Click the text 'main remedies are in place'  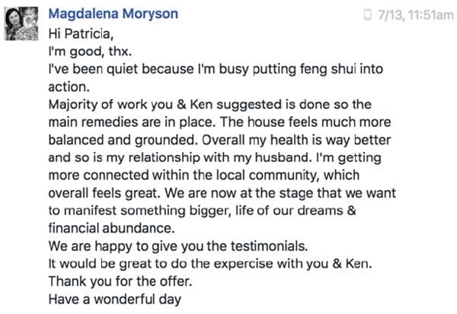[132, 122]
